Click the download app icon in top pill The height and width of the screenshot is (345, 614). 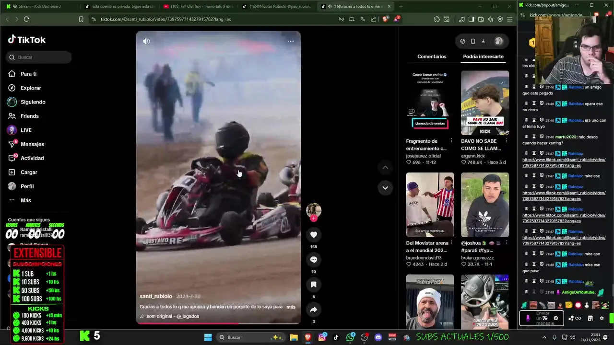(x=483, y=41)
